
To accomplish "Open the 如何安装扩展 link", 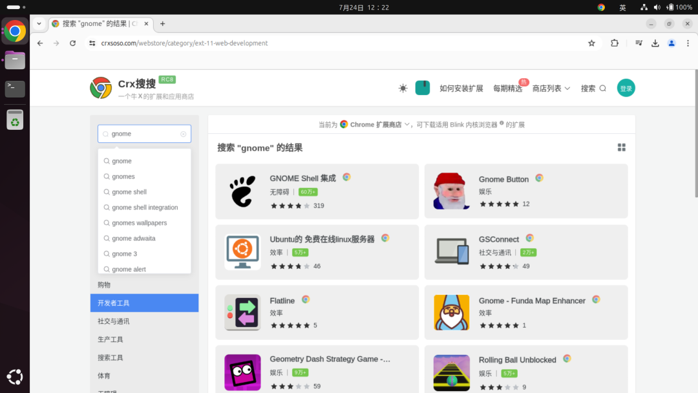I will click(461, 88).
